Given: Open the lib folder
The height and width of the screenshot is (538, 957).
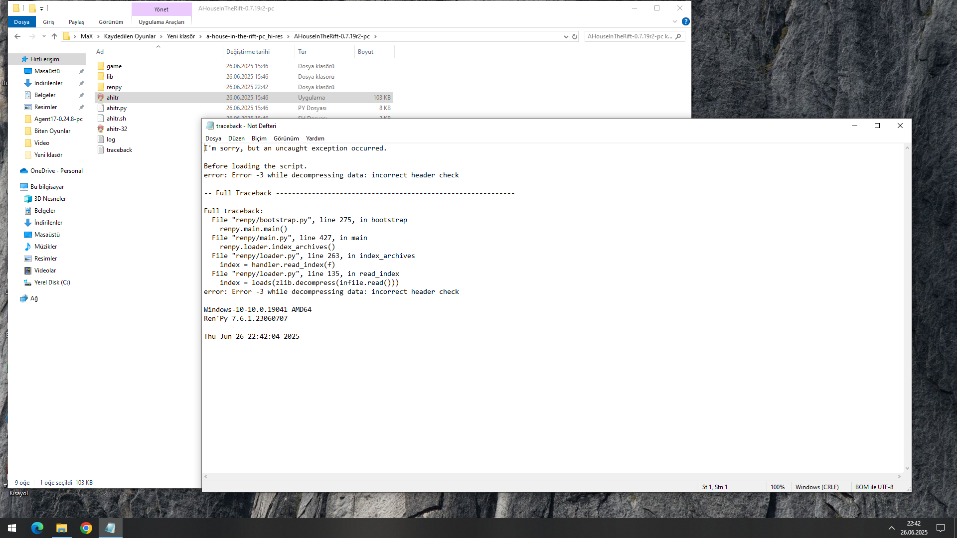Looking at the screenshot, I should point(110,77).
